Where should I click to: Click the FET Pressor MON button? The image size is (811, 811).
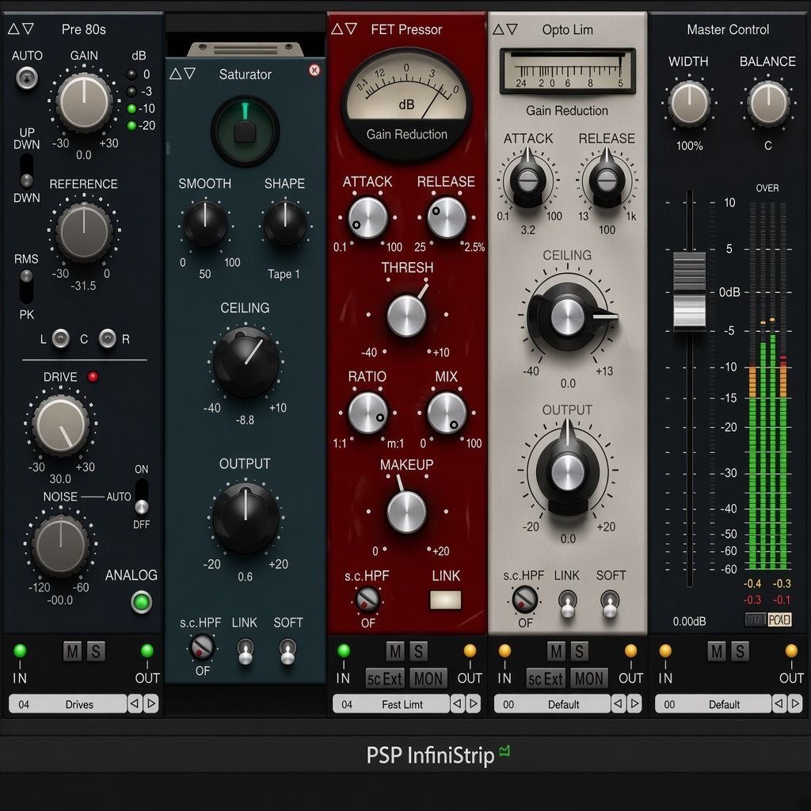pyautogui.click(x=428, y=679)
